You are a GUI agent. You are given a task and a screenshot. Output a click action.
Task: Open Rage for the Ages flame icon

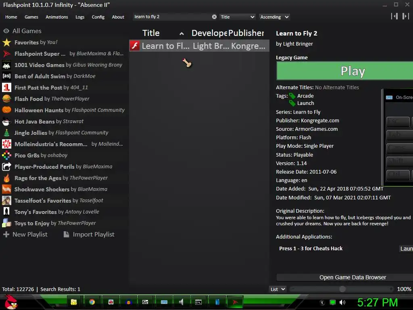pyautogui.click(x=6, y=178)
